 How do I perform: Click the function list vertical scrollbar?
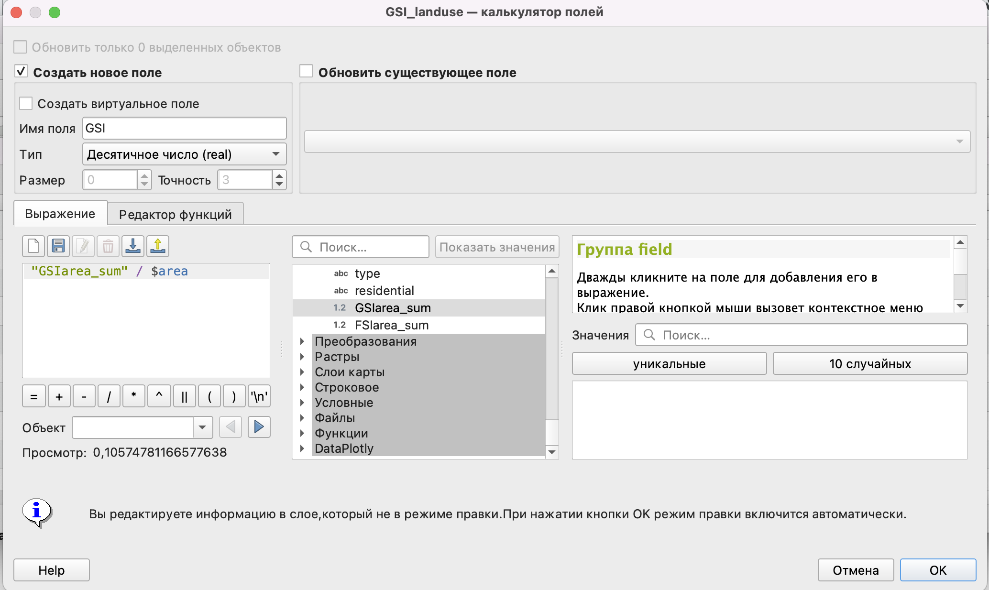tap(552, 349)
